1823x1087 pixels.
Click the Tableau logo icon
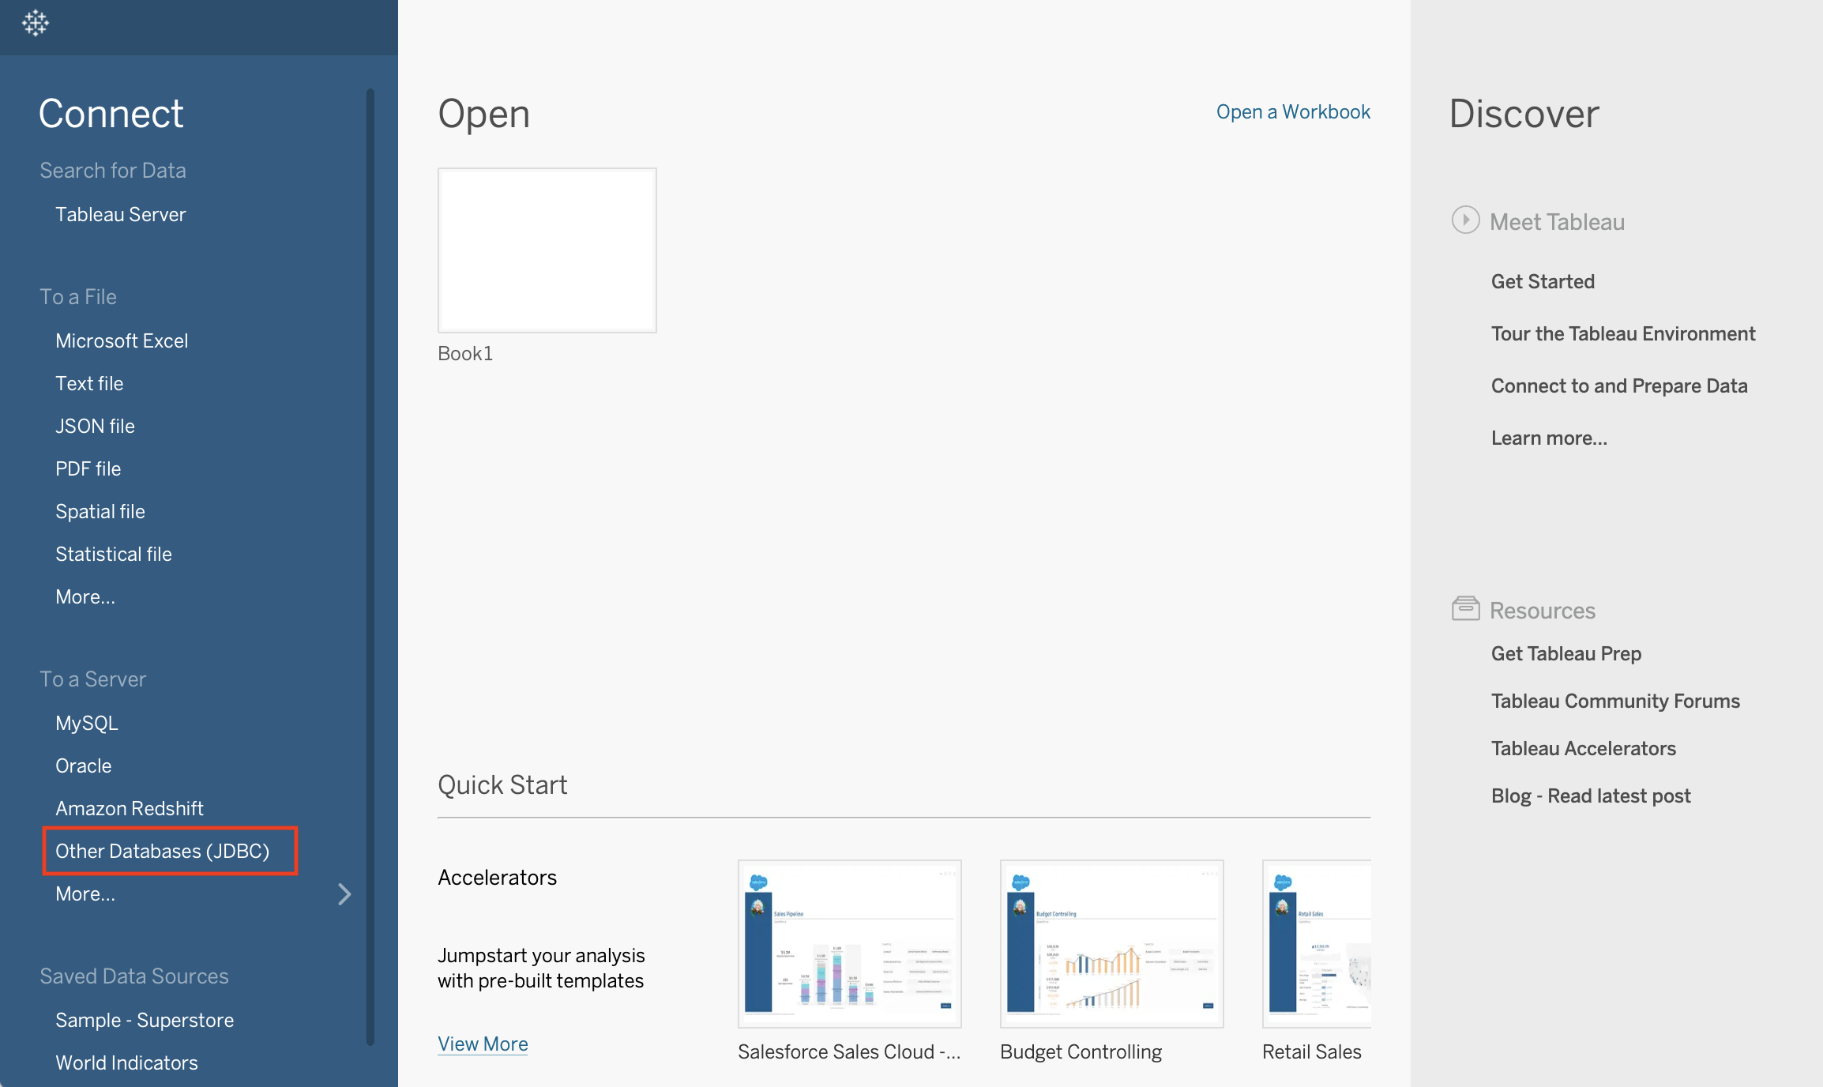click(x=35, y=24)
